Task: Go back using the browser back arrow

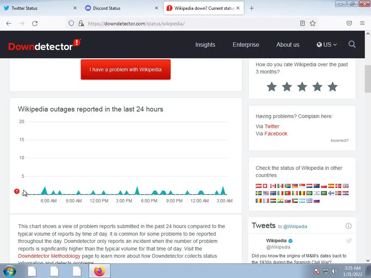Action: pos(9,24)
